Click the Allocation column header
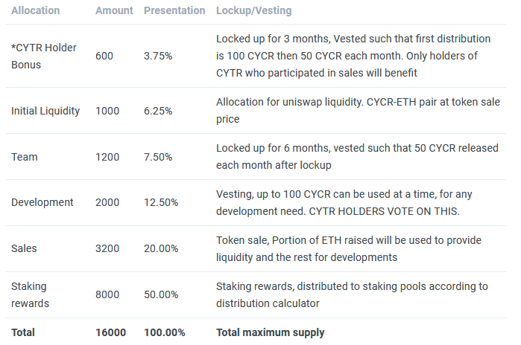This screenshot has height=345, width=521. pyautogui.click(x=36, y=11)
